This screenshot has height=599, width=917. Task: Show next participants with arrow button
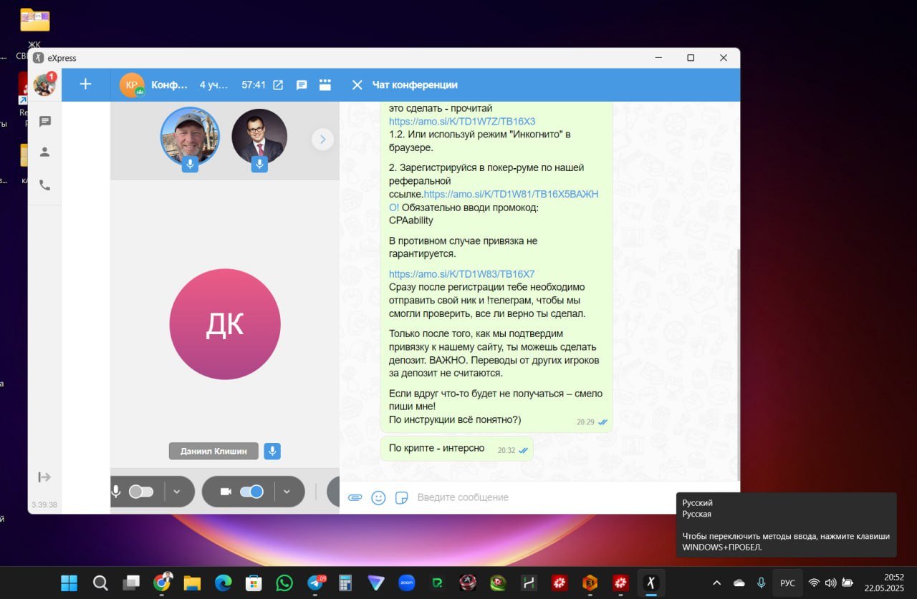tap(323, 139)
